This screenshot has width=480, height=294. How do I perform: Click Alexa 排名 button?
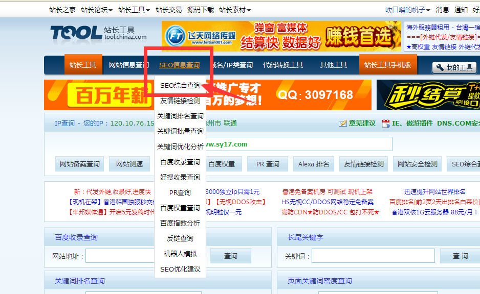314,164
